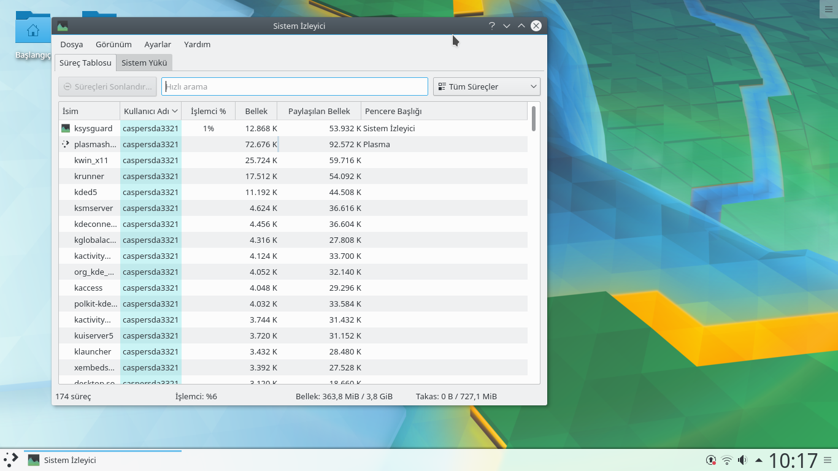Viewport: 838px width, 471px height.
Task: Click the desktop toolbox hamburger icon
Action: (828, 9)
